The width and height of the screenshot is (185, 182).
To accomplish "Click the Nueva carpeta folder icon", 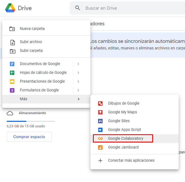I will (x=12, y=29).
